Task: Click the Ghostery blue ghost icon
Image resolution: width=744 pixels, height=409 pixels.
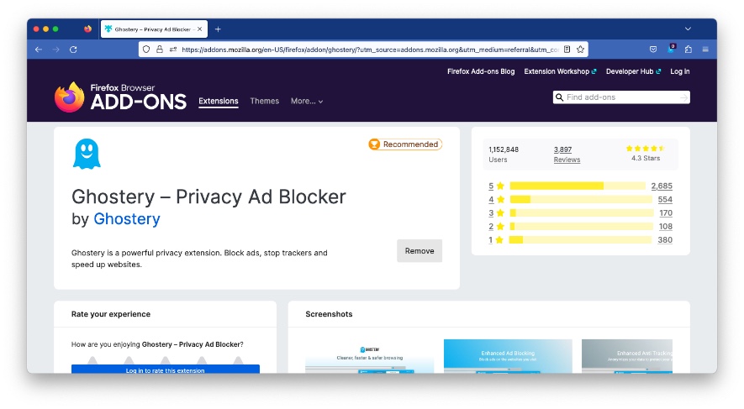Action: coord(87,154)
